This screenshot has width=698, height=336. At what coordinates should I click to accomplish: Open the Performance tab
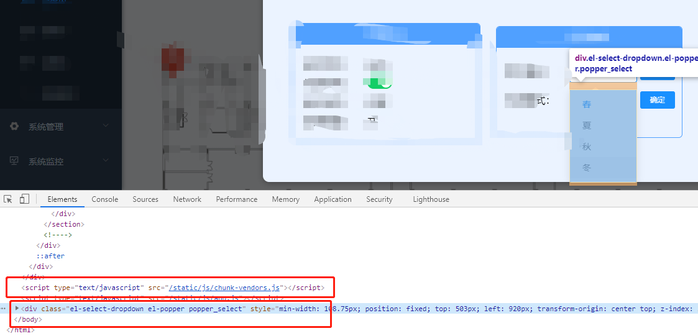tap(237, 199)
